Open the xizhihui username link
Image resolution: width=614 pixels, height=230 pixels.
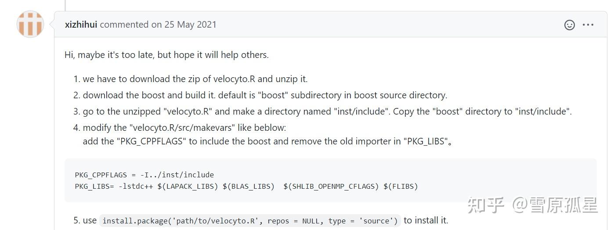(x=81, y=25)
